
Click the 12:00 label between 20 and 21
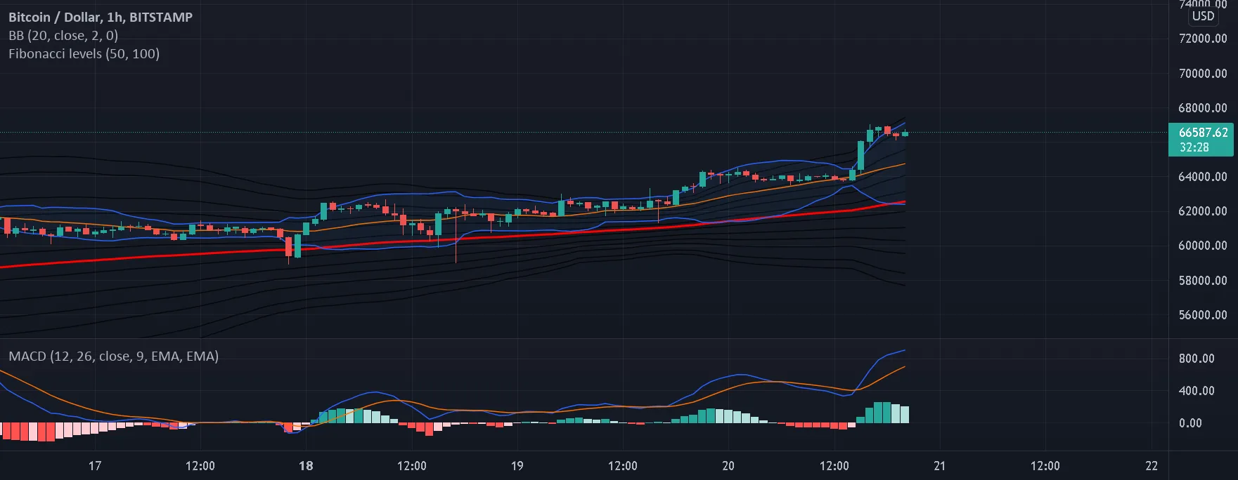pyautogui.click(x=834, y=465)
